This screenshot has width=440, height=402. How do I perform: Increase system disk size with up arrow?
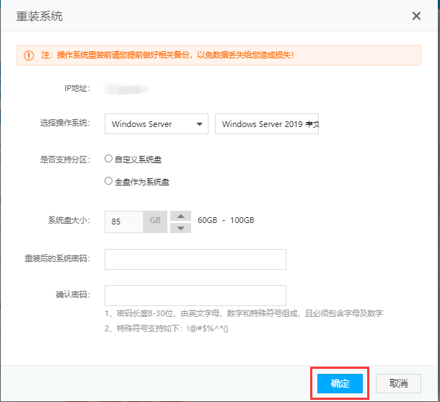(x=180, y=216)
